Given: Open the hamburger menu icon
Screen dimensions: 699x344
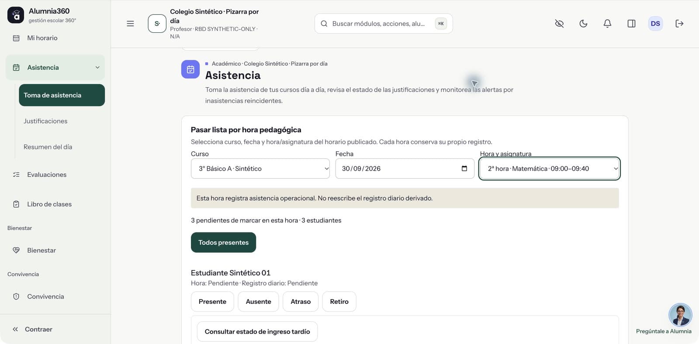Looking at the screenshot, I should [130, 24].
